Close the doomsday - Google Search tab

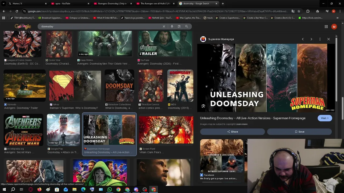pos(216,3)
